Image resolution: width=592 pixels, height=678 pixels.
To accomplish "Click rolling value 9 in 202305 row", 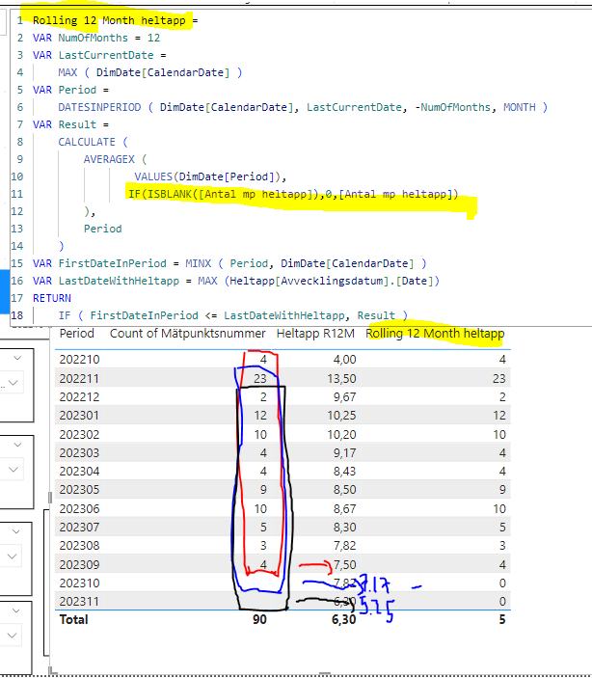I will click(502, 490).
